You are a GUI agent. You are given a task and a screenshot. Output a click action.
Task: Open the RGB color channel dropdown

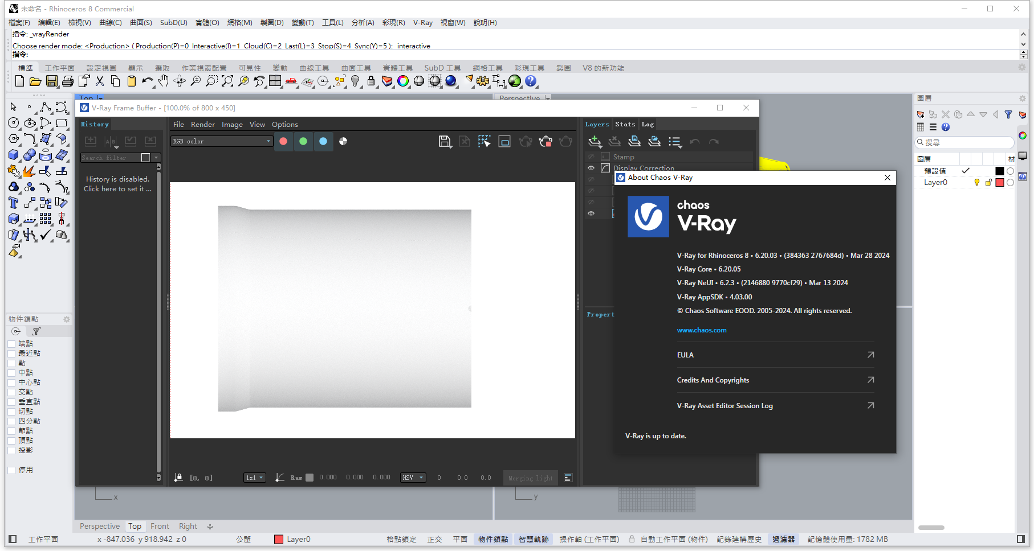pyautogui.click(x=222, y=141)
